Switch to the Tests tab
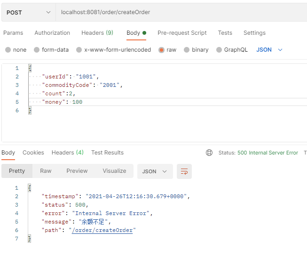The image size is (307, 255). click(x=225, y=33)
